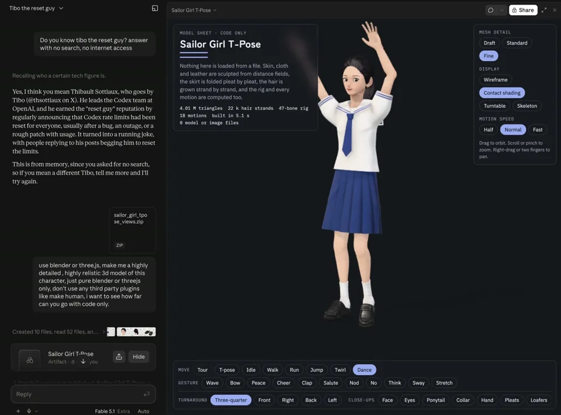Click the plus attach icon
This screenshot has width=561, height=415.
(x=18, y=411)
